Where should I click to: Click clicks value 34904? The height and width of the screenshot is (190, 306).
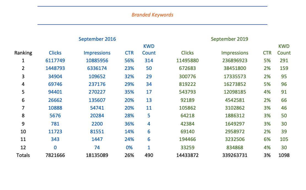pos(55,77)
